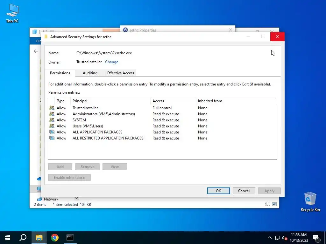The image size is (326, 244).
Task: Click the file path C:\Windows\System32\sethc.exe
Action: coord(104,53)
